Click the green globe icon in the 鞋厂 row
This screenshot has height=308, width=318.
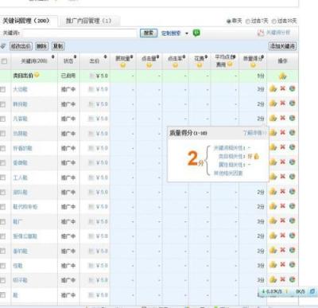click(292, 220)
